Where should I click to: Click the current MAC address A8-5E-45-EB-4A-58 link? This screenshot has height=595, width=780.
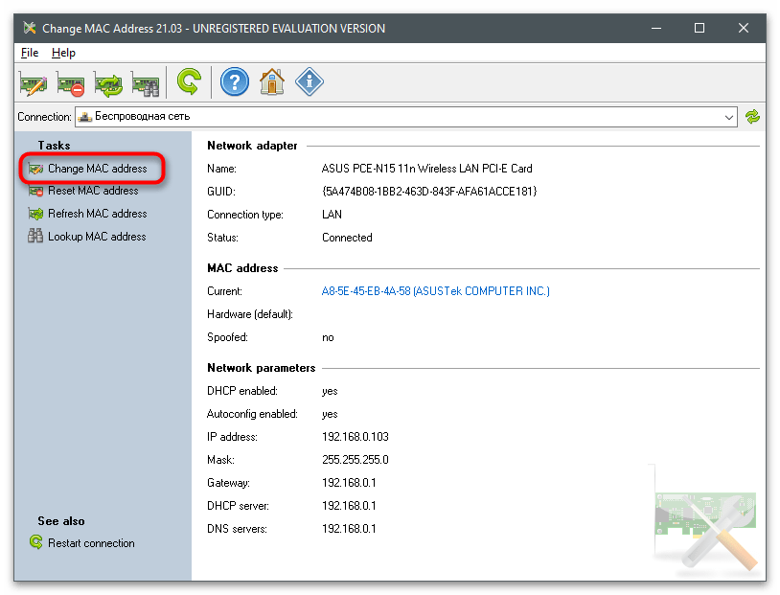(x=435, y=291)
